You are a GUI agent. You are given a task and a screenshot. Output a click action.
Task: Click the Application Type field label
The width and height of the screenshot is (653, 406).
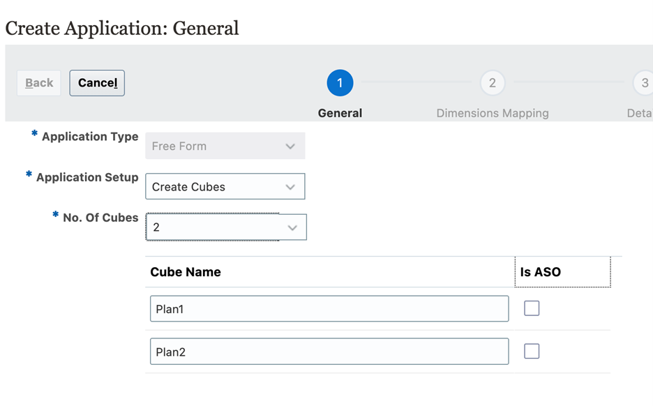click(90, 137)
